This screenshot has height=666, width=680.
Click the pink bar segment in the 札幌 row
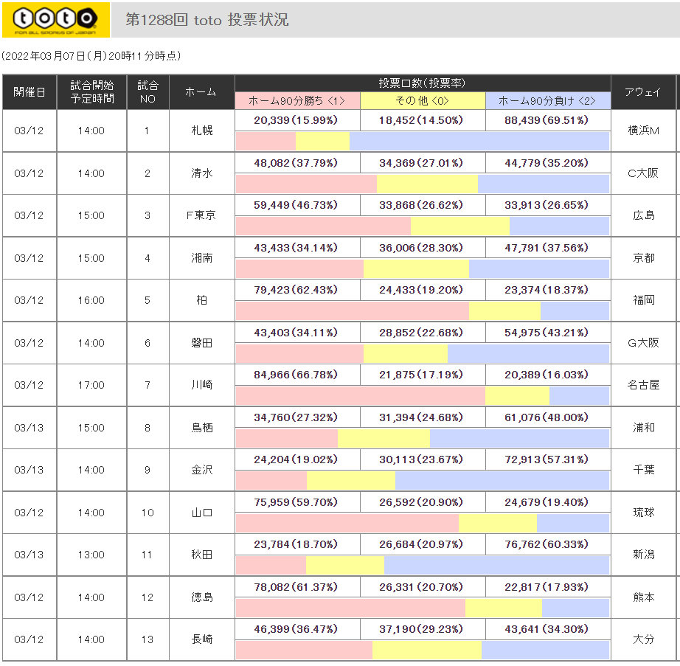(x=266, y=141)
